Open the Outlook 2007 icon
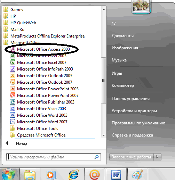This screenshot has height=181, width=175. point(13,82)
